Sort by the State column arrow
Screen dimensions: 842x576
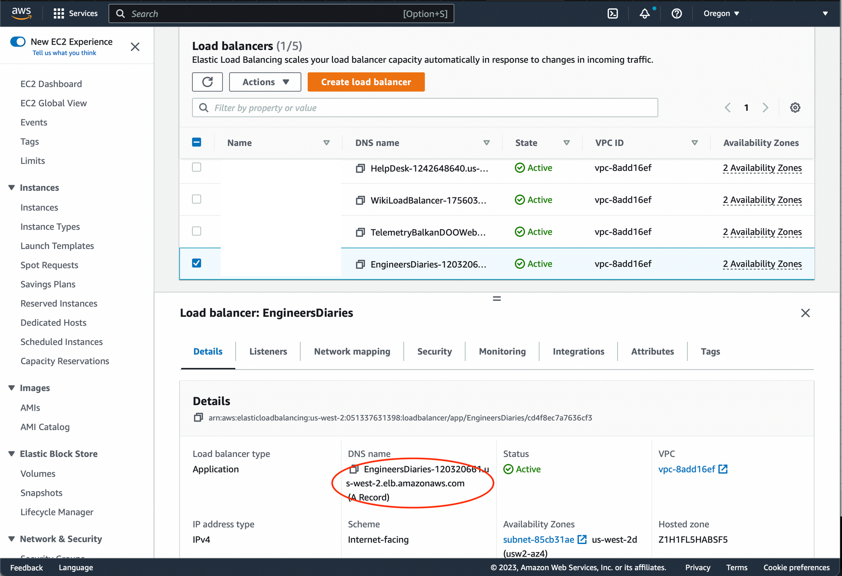[x=567, y=143]
